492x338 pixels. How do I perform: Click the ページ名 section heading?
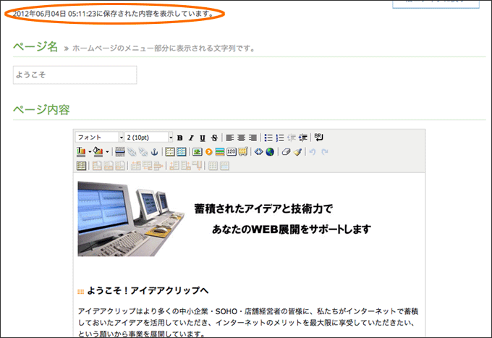(x=35, y=47)
